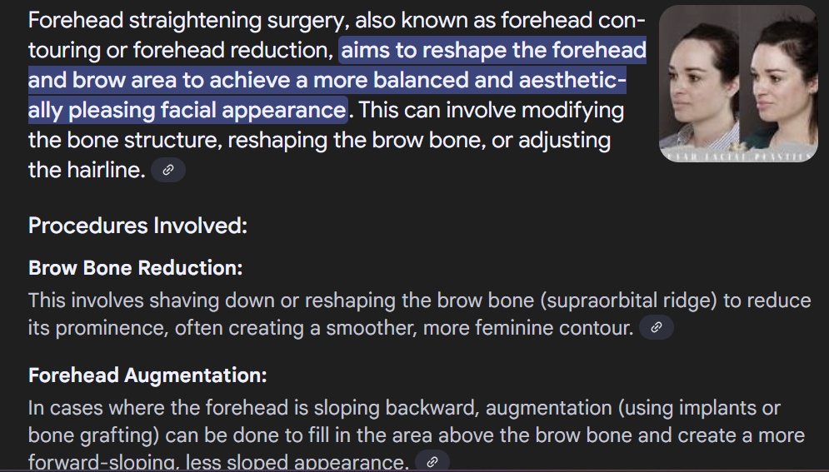Click the link icon after "feminine contour."
The width and height of the screenshot is (829, 472).
tap(656, 327)
